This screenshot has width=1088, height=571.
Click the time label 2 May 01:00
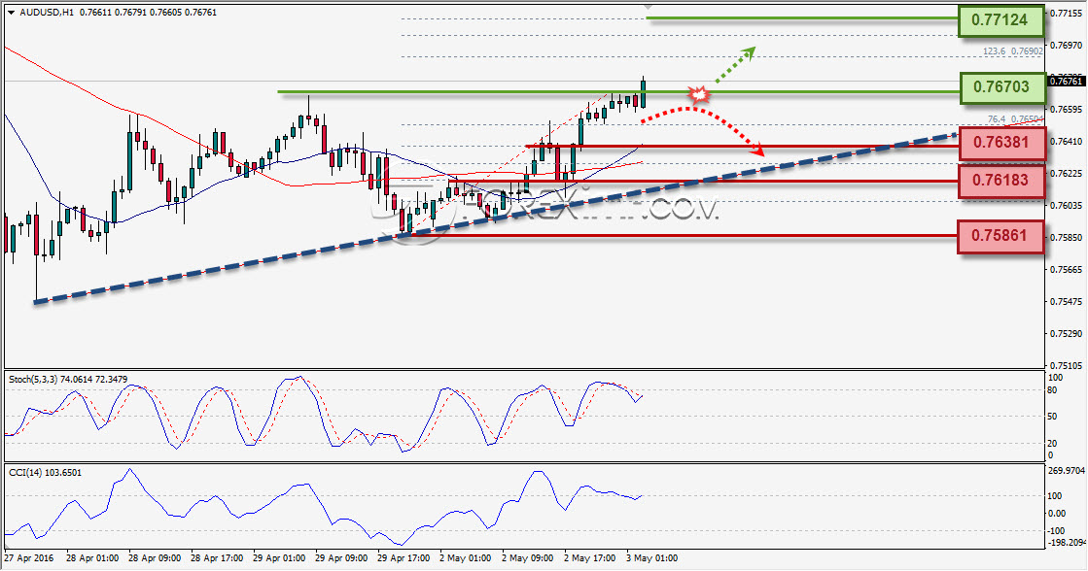coord(465,557)
